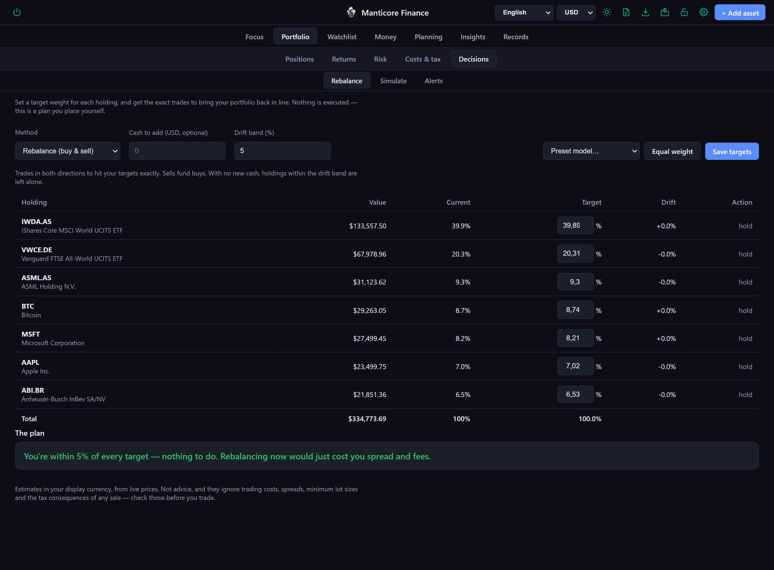Switch to the Watchlist tab

pyautogui.click(x=342, y=37)
